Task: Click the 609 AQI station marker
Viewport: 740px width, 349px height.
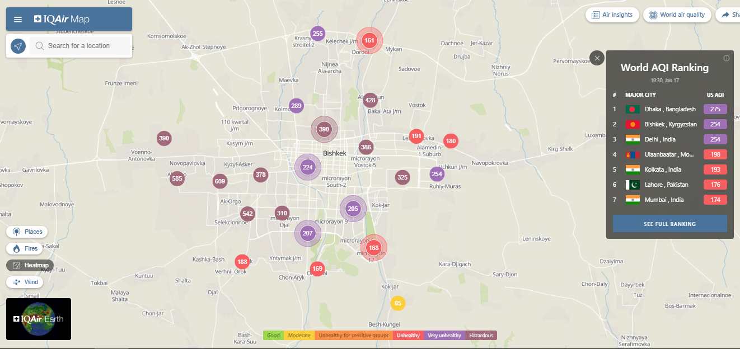Action: (220, 181)
